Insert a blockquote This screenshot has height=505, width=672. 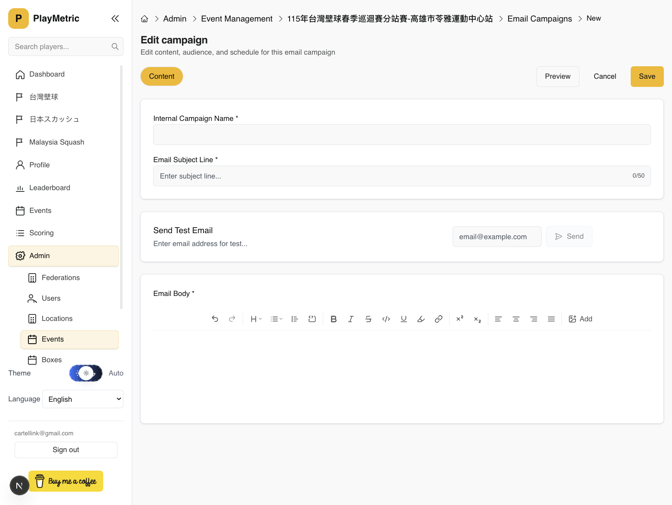[295, 319]
